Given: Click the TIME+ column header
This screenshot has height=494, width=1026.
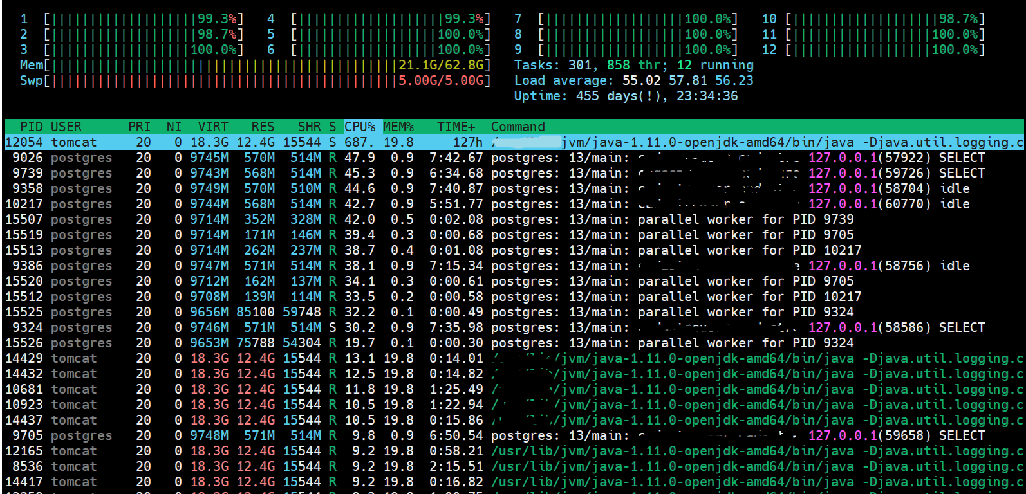Looking at the screenshot, I should (x=456, y=127).
